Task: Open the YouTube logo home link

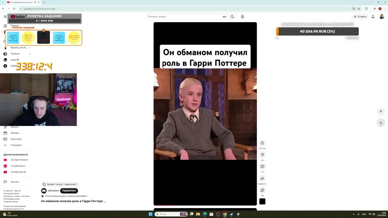Action: pyautogui.click(x=18, y=17)
